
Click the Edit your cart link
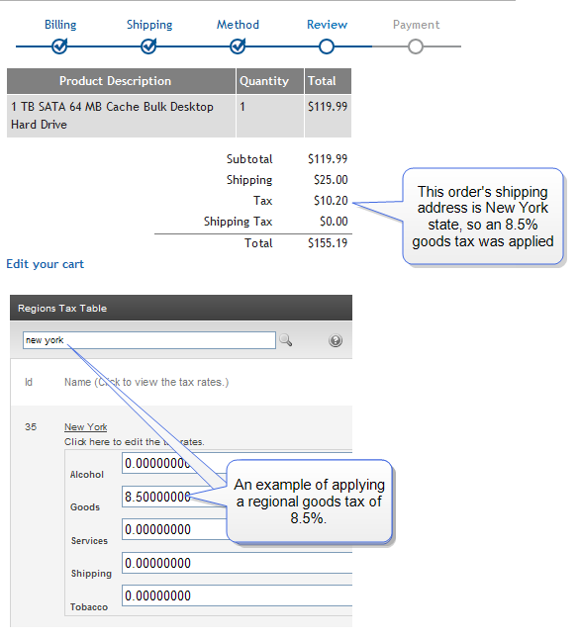(45, 264)
